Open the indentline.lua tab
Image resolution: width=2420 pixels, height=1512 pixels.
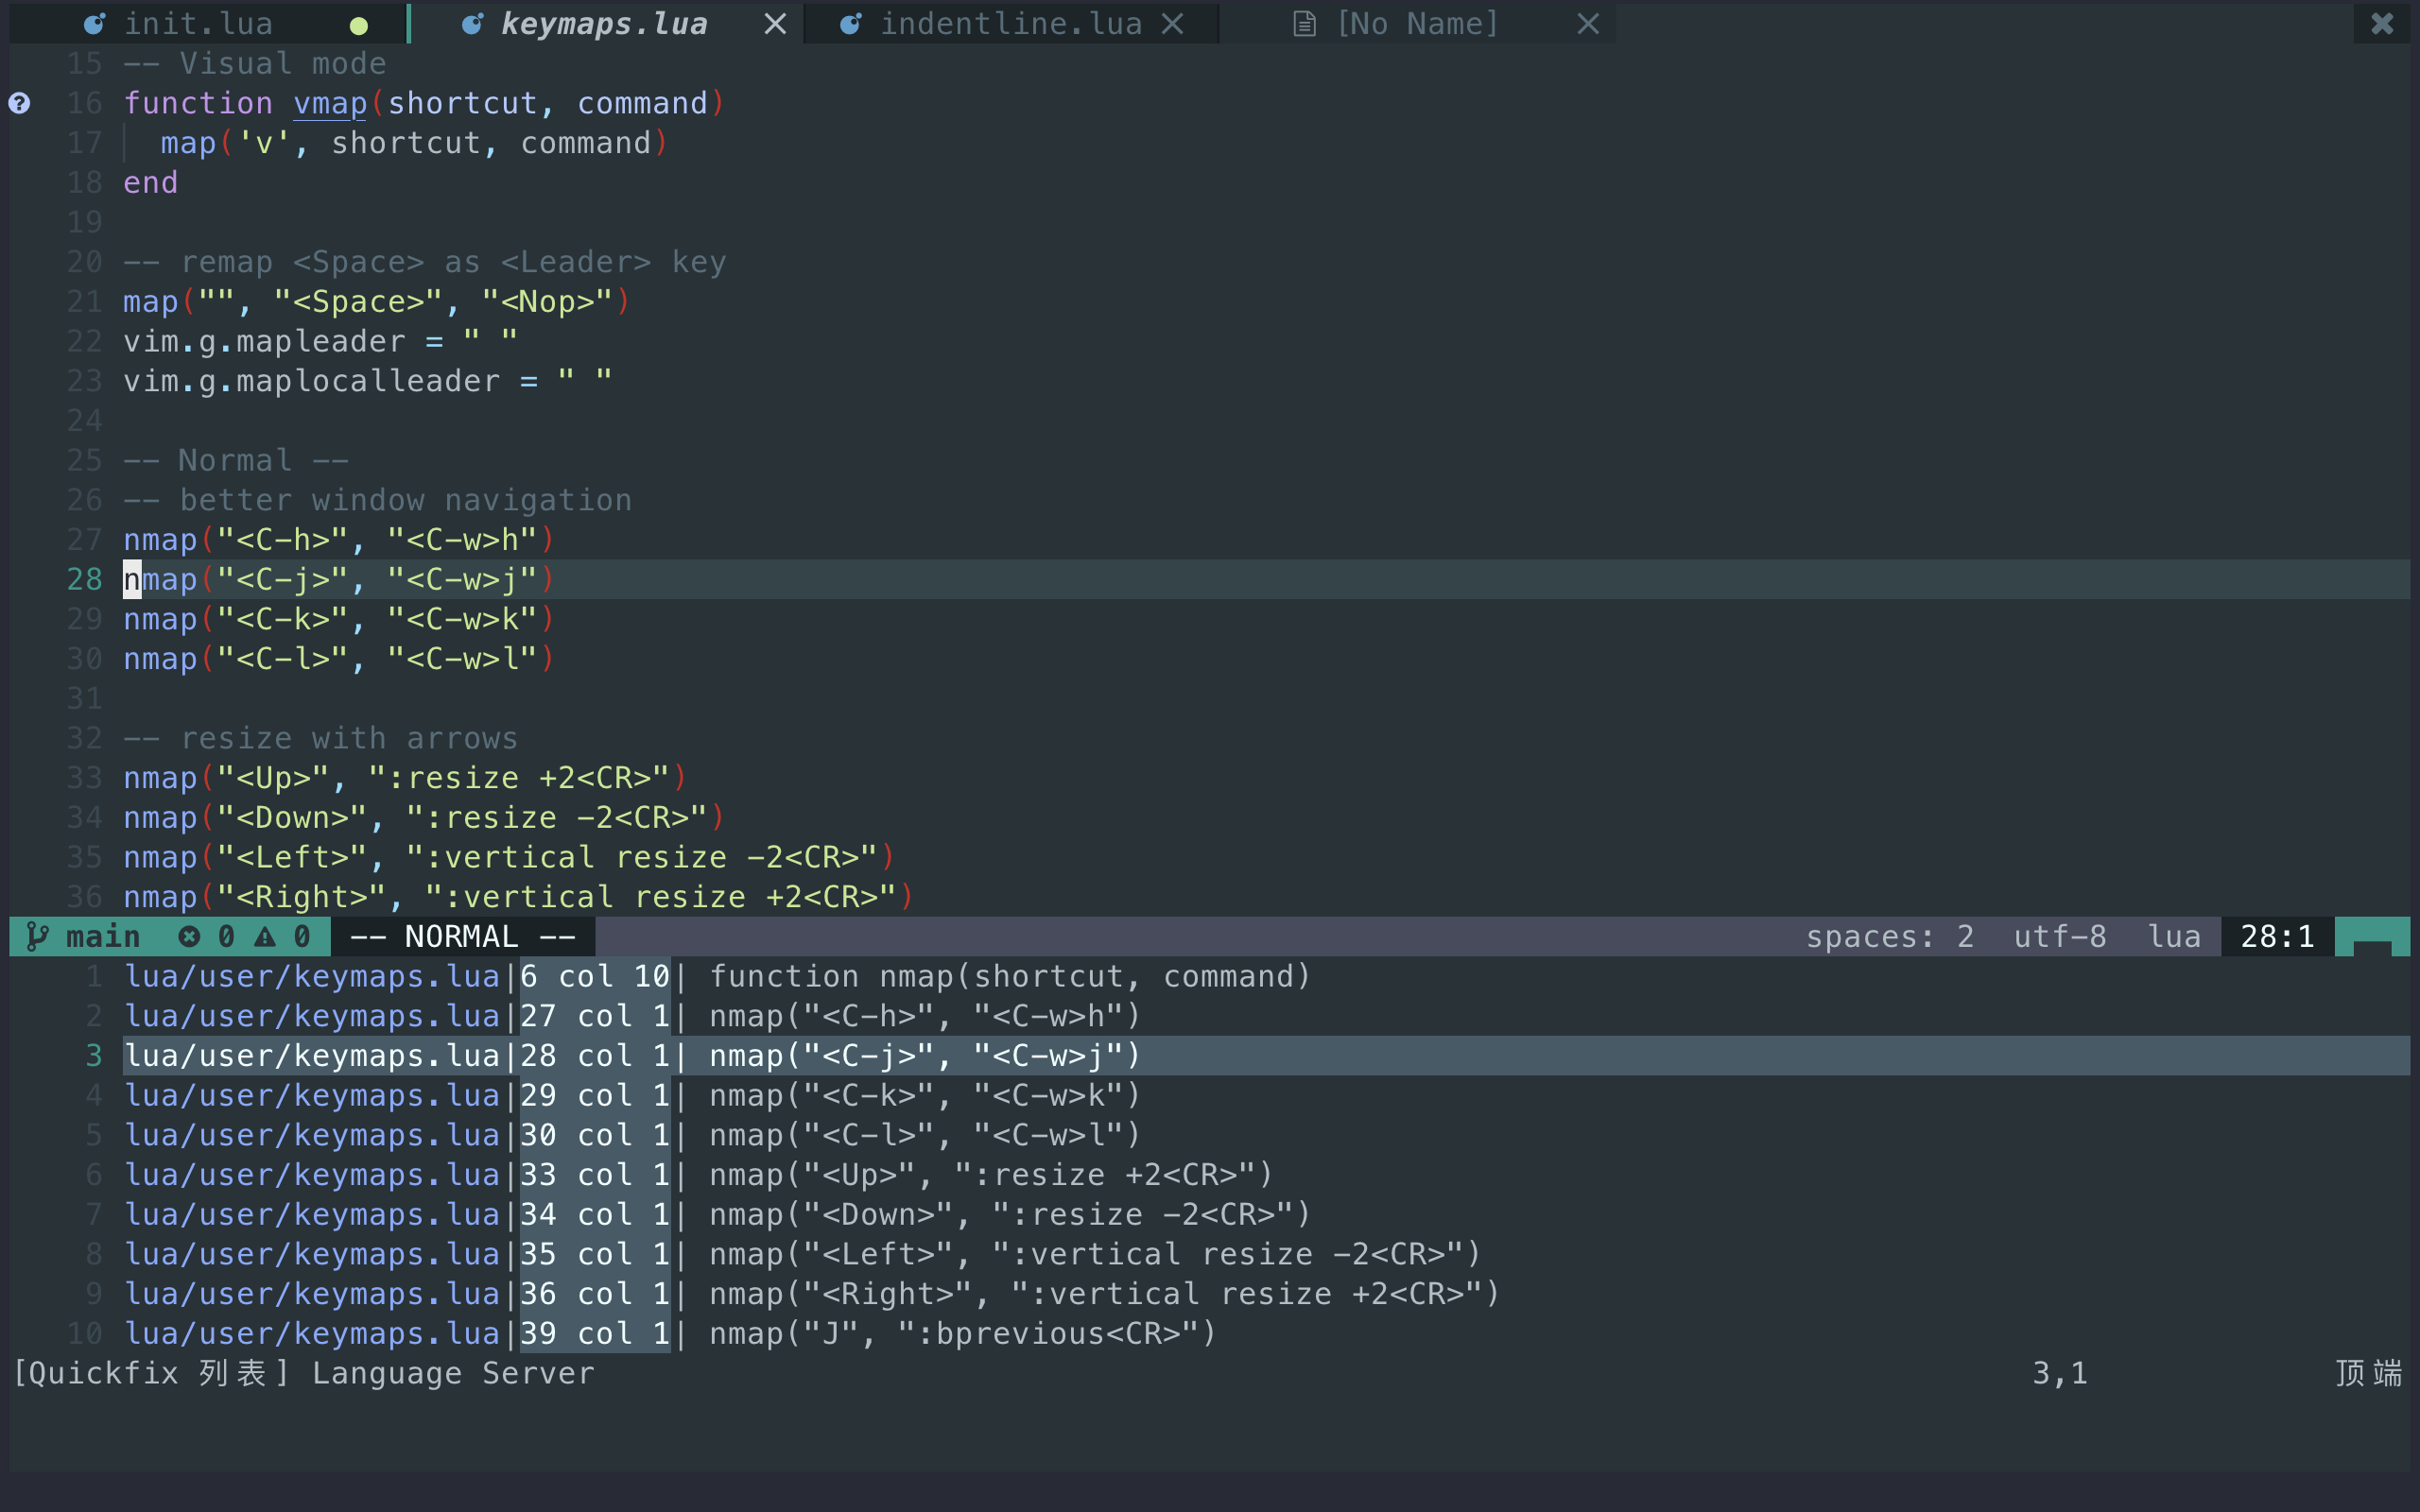click(x=1010, y=24)
